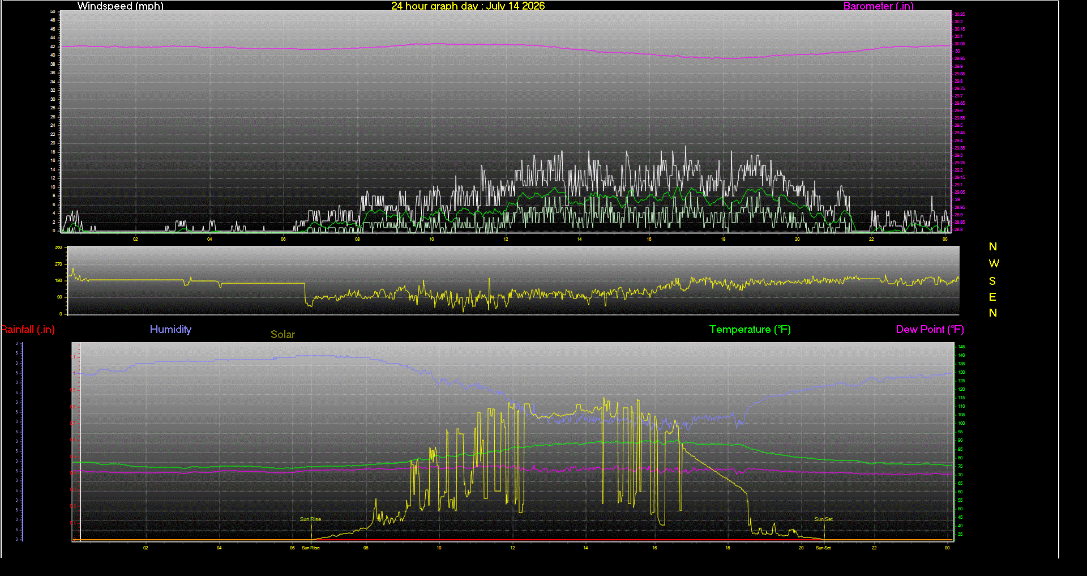Click the "145" value on the temperature axis
Viewport: 1087px width, 576px height.
(x=961, y=347)
